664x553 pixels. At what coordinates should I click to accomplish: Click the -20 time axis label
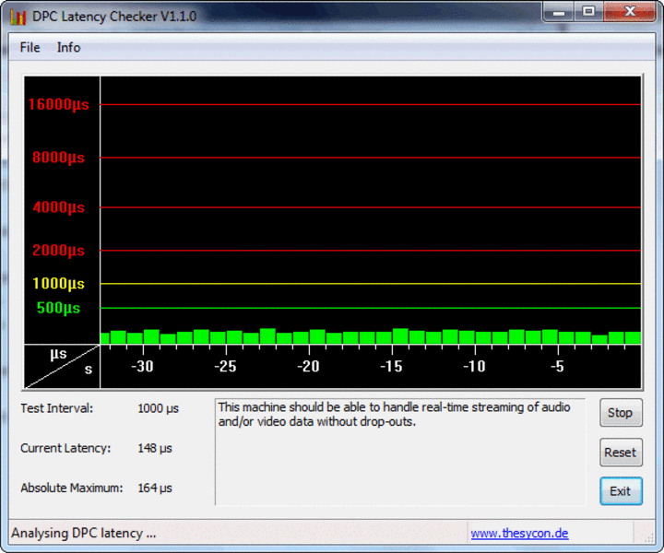tap(308, 367)
